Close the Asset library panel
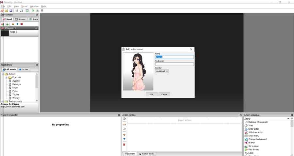Image resolution: width=294 pixels, height=156 pixels. [x=37, y=65]
